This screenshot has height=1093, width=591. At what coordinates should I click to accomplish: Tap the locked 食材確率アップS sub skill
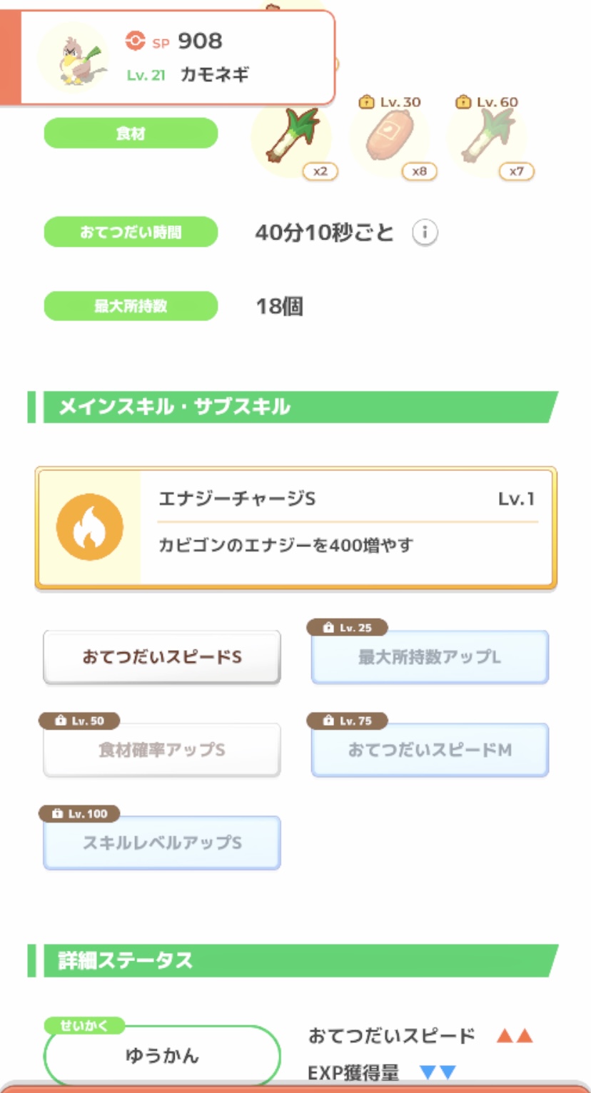[x=162, y=750]
